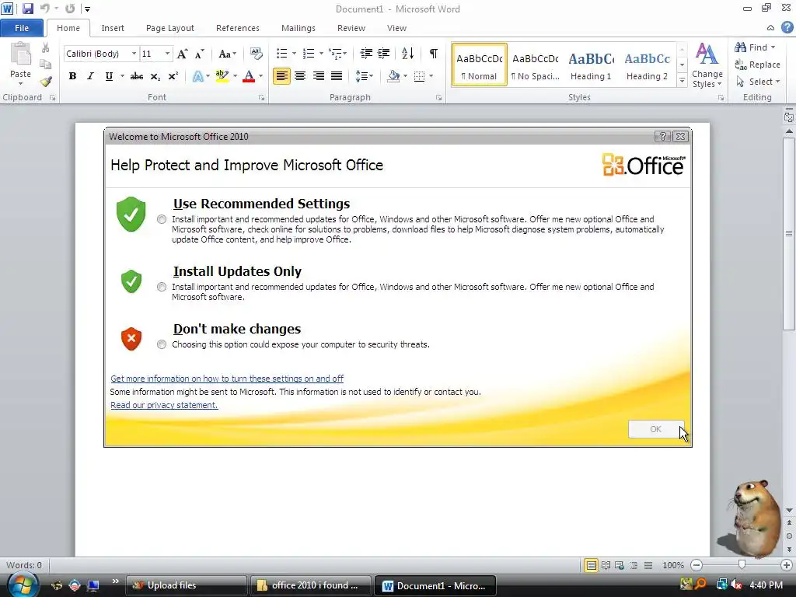
Task: Click the Replace button
Action: pos(757,65)
